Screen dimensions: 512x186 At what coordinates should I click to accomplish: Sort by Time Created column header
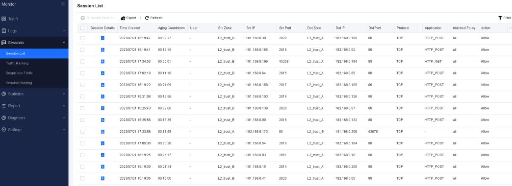coord(129,28)
